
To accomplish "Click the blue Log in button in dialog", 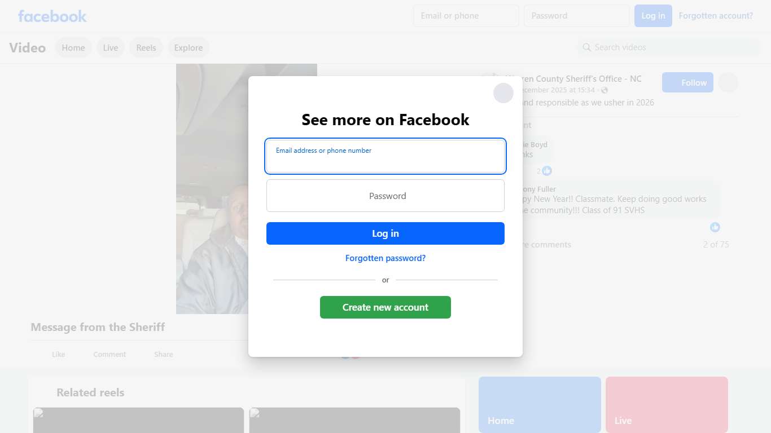I will click(385, 233).
